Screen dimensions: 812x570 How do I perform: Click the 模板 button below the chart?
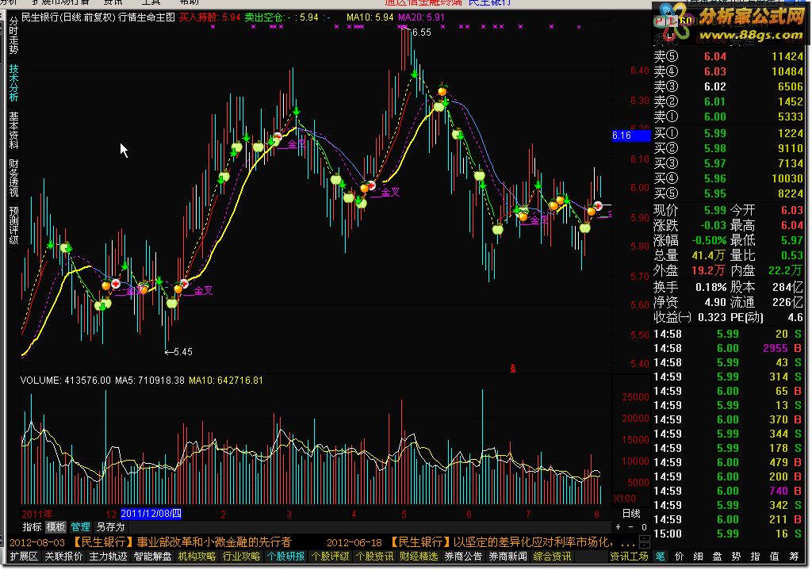[56, 527]
